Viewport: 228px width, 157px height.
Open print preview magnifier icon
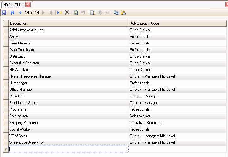[93, 13]
